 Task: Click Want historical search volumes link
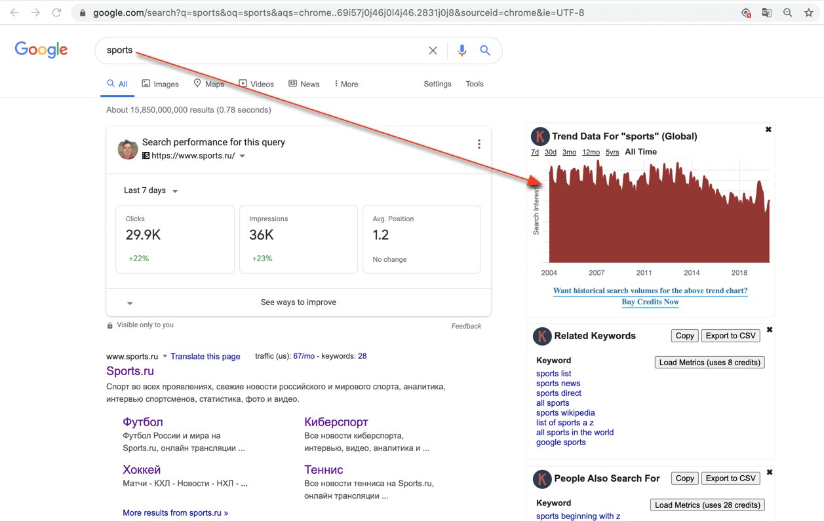coord(650,291)
